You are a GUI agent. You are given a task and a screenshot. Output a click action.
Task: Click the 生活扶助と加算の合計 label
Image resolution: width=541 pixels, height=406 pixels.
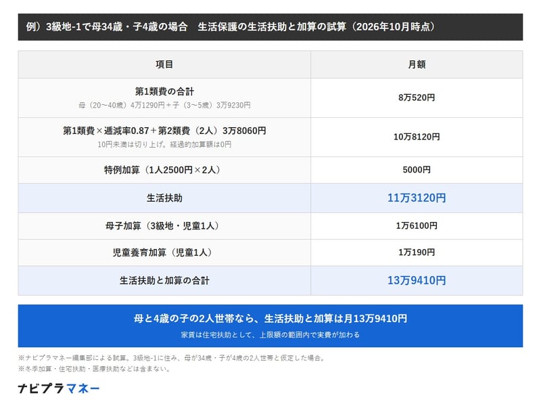tap(164, 281)
